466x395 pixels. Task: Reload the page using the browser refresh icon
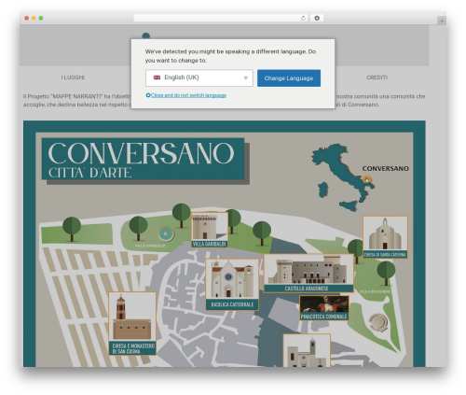(x=303, y=19)
